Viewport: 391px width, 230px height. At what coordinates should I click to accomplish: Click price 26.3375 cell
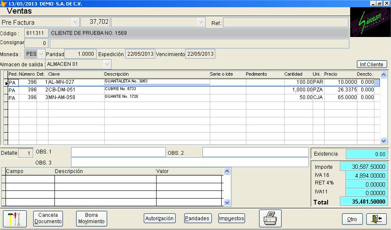(341, 90)
